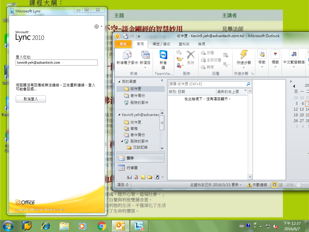Viewport: 309px width, 232px height.
Task: Click the 回覆 reply button
Action: tap(207, 53)
